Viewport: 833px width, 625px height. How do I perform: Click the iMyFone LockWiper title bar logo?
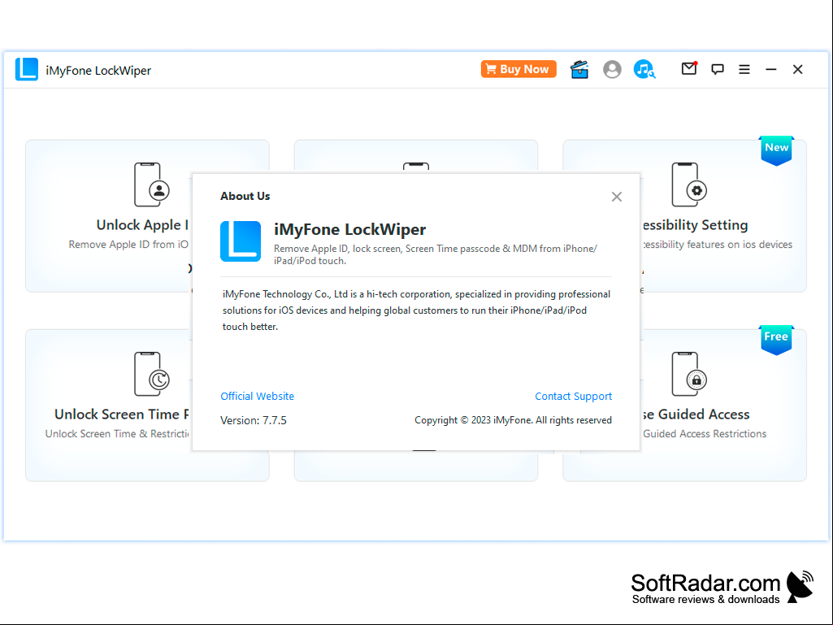pyautogui.click(x=27, y=69)
